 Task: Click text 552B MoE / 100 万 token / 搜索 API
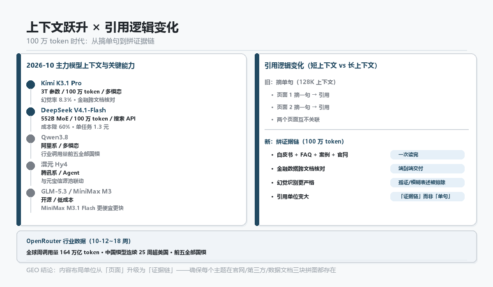pos(88,118)
